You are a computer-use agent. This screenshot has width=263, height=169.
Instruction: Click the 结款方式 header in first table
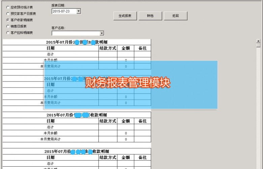(x=108, y=48)
